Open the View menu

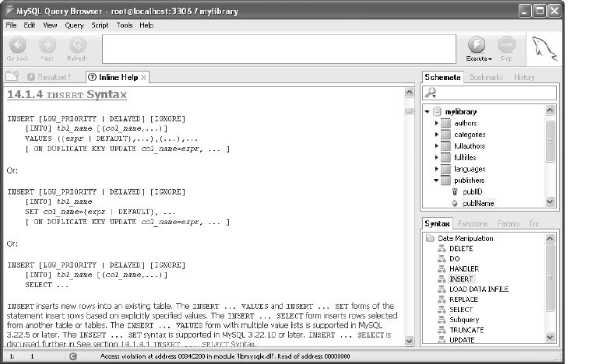[50, 26]
